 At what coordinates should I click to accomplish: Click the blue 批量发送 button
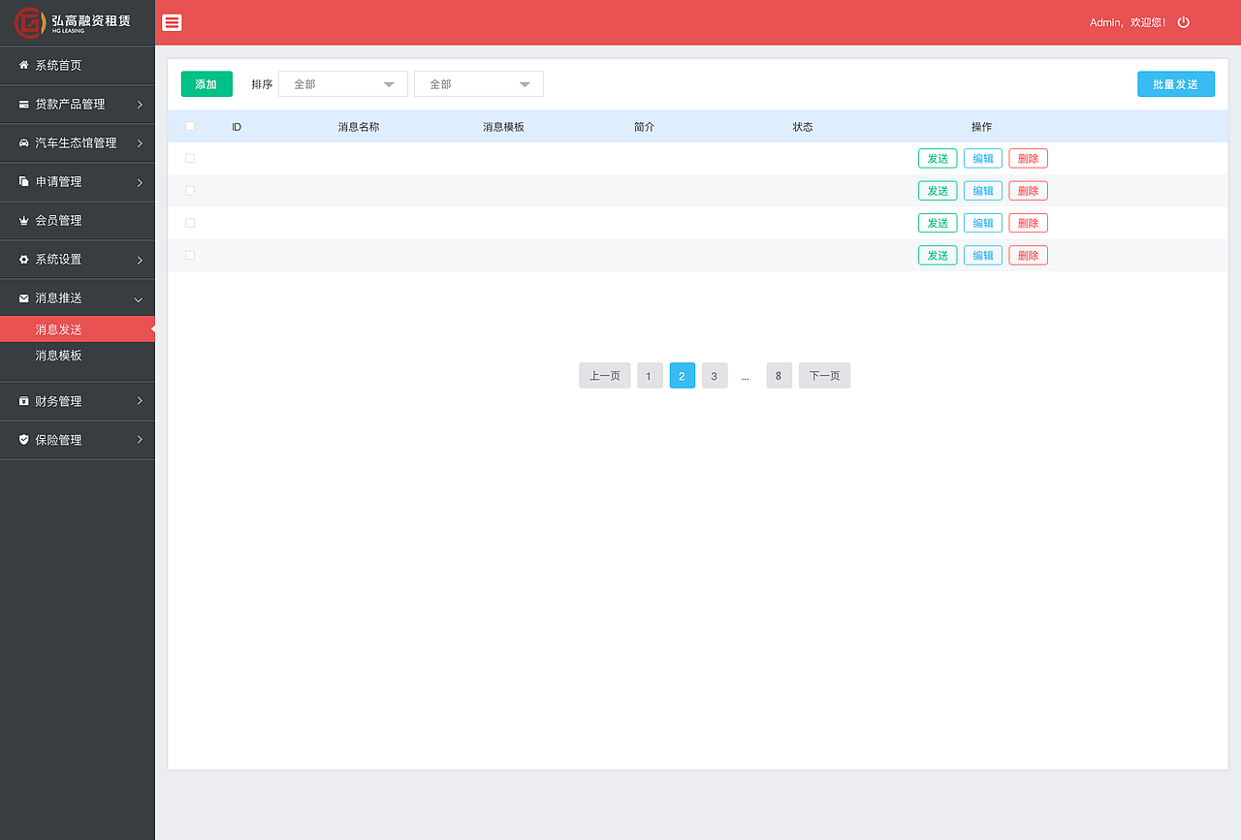1176,84
